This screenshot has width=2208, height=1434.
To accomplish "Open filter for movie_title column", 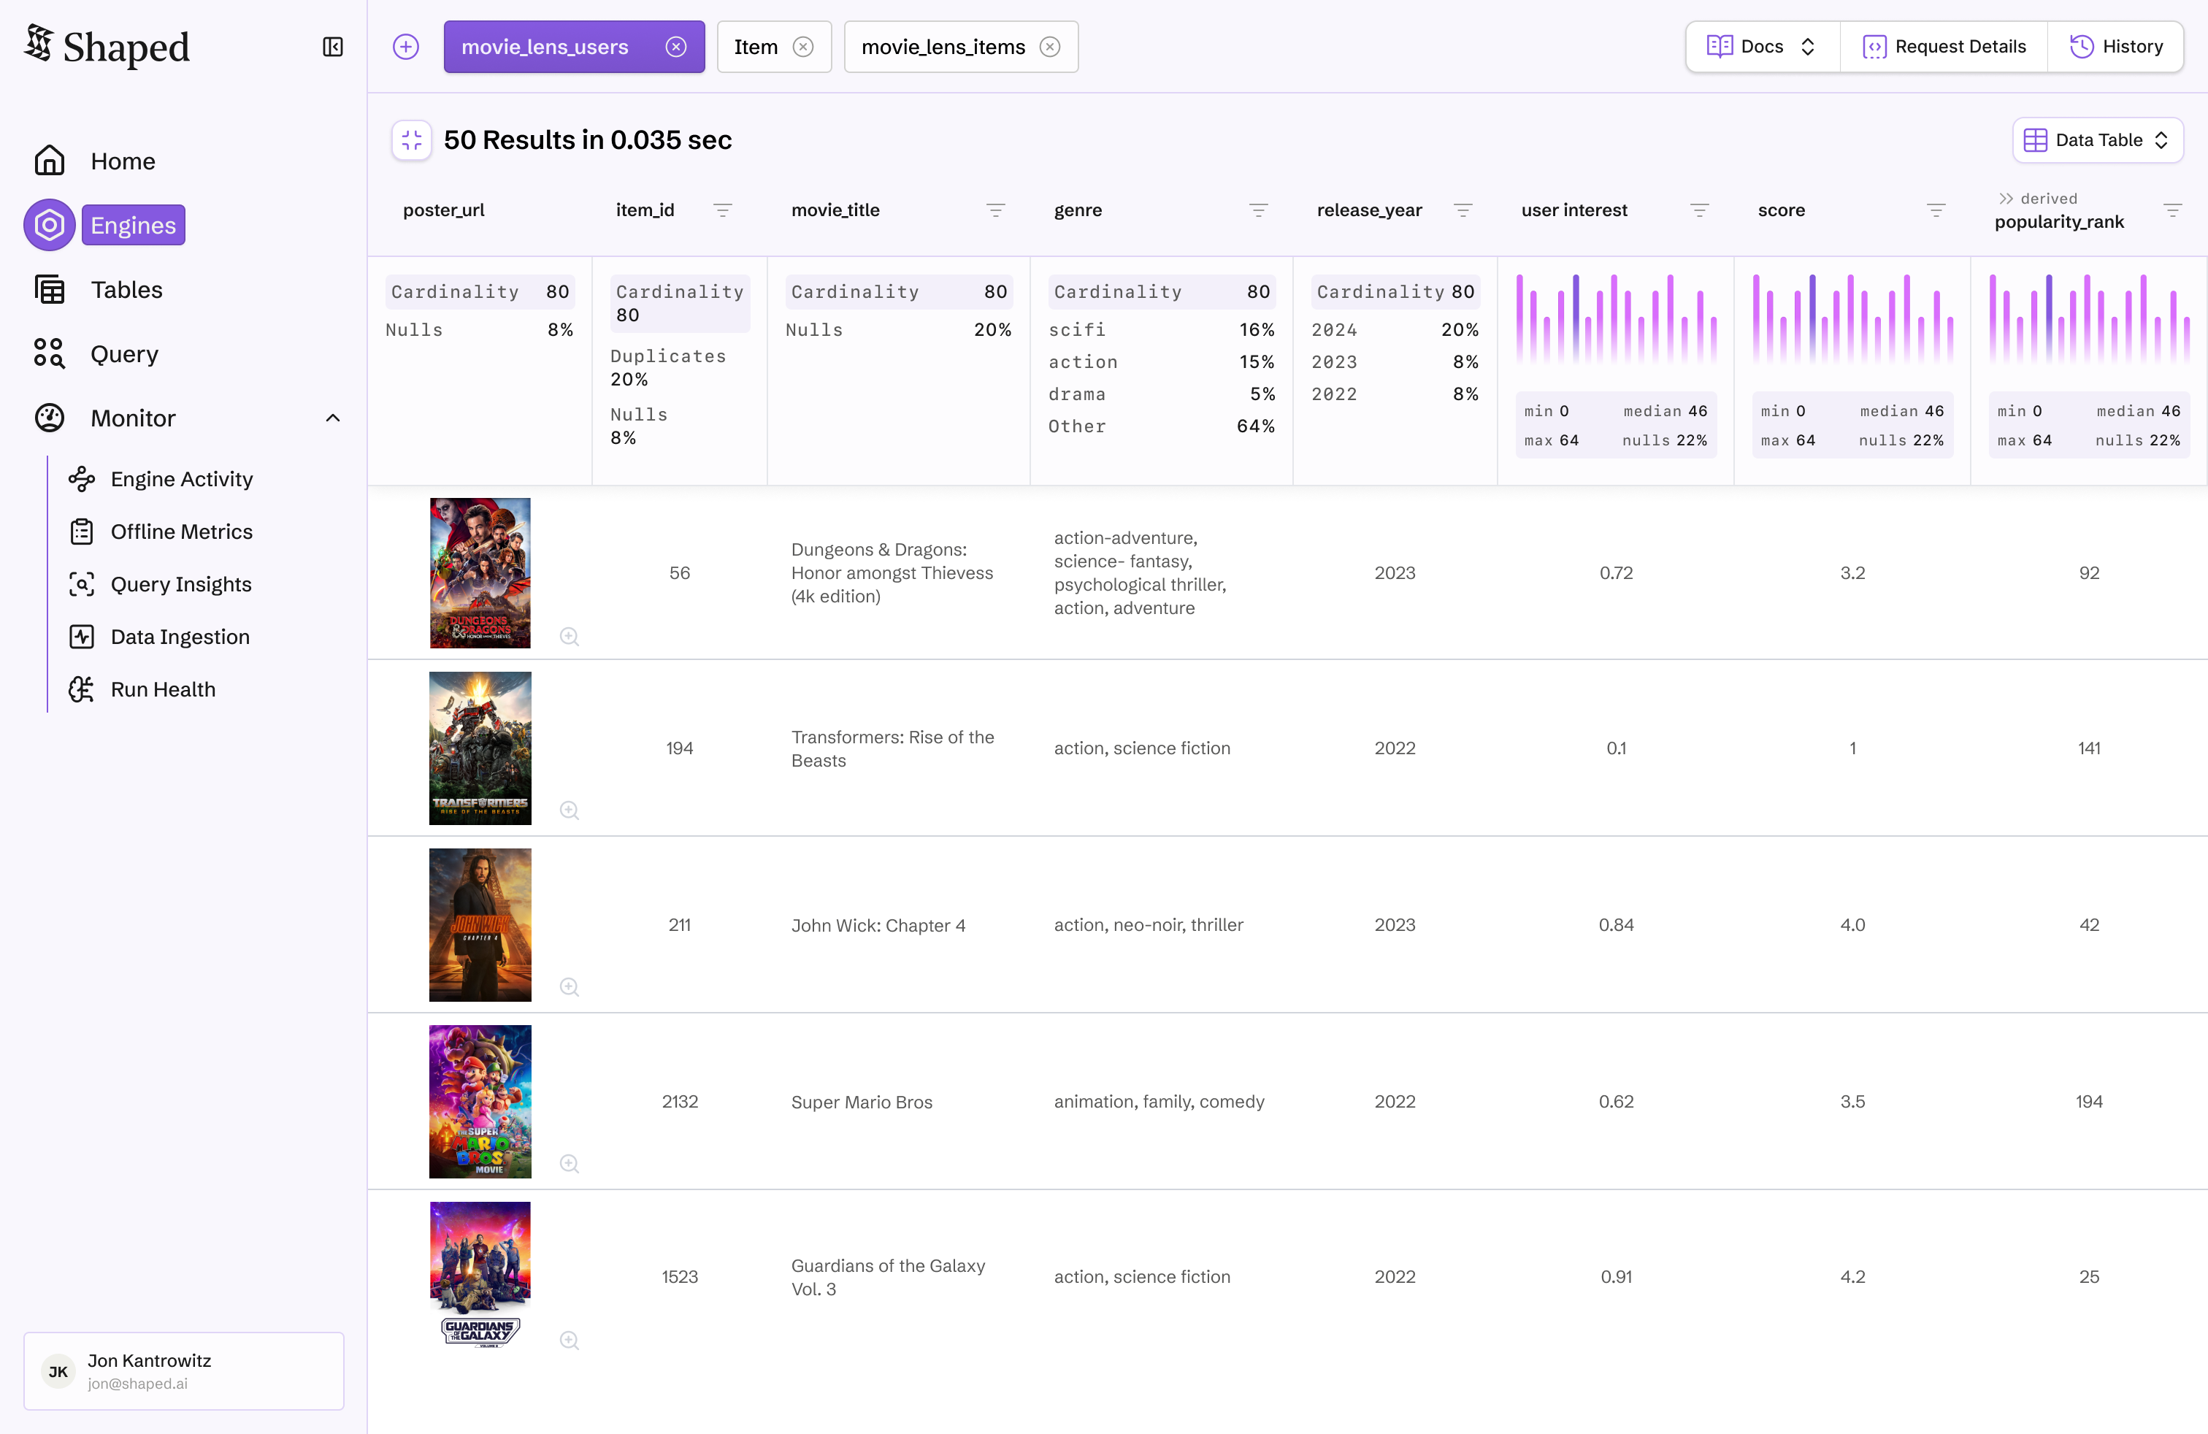I will coord(995,210).
